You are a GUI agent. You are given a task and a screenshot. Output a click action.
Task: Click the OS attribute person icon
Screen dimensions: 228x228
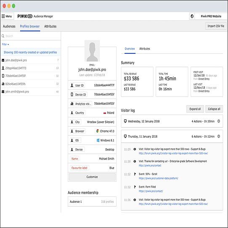click(x=72, y=140)
